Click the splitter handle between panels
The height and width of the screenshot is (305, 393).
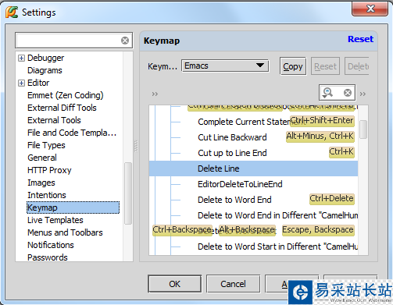pyautogui.click(x=136, y=146)
